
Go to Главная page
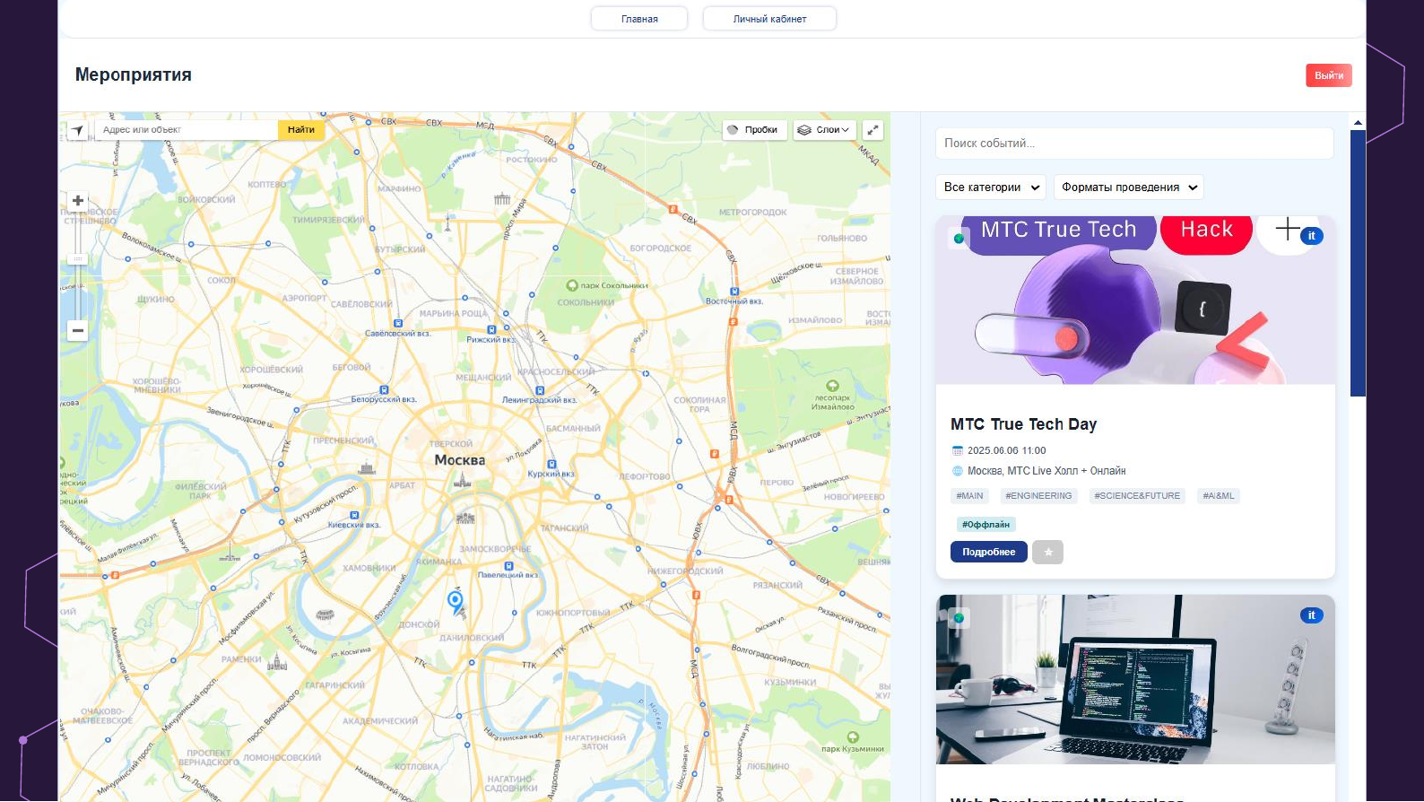639,19
